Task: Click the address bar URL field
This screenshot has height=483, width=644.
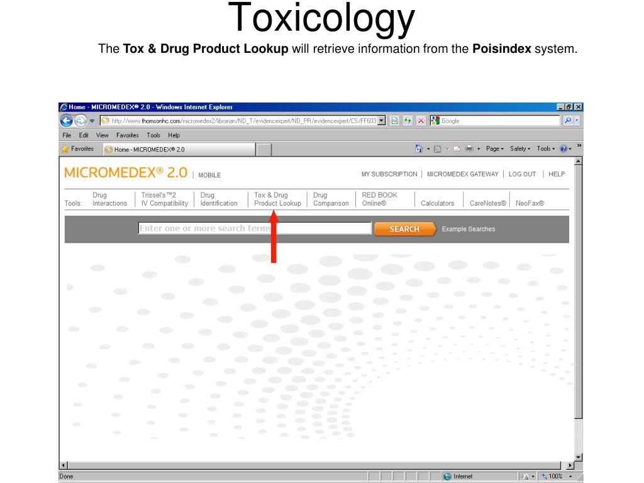Action: point(239,121)
